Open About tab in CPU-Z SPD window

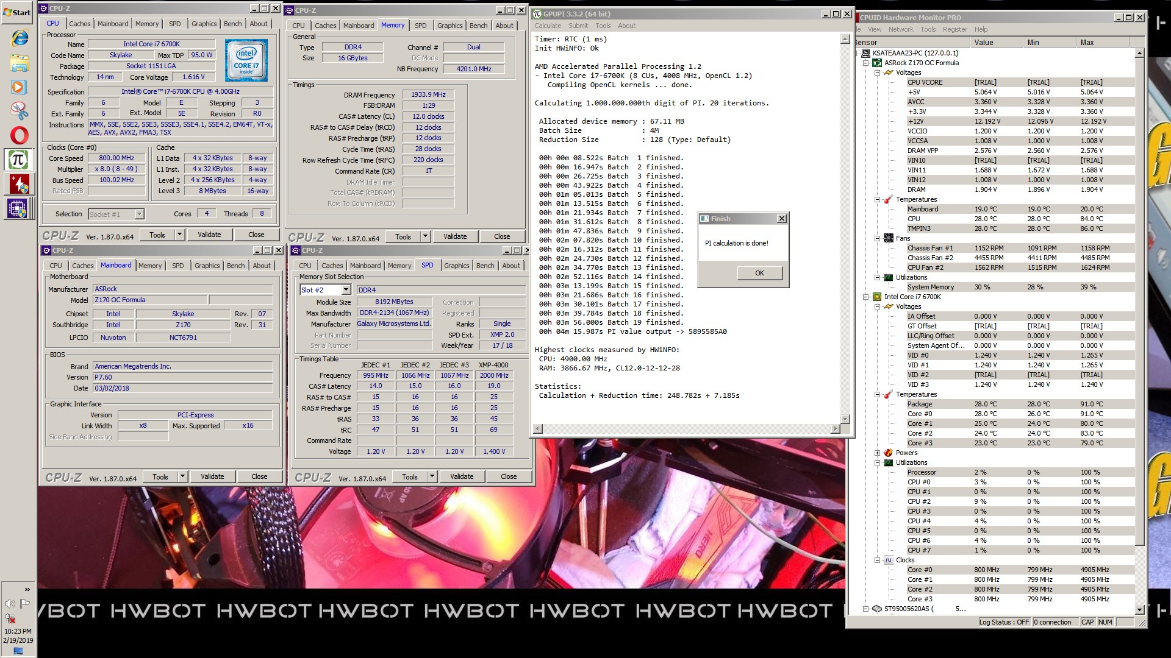pos(511,266)
